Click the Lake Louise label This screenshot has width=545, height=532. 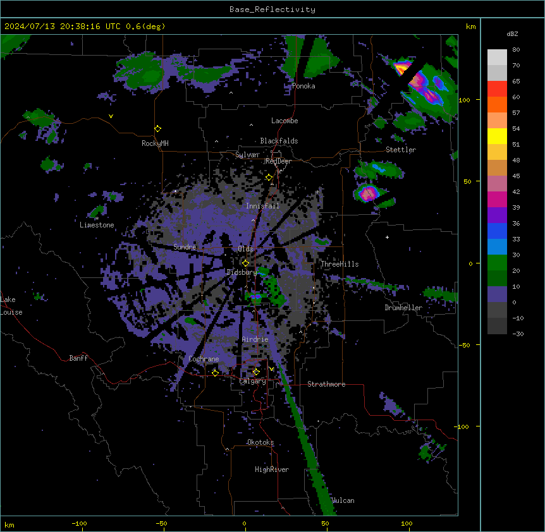click(11, 306)
